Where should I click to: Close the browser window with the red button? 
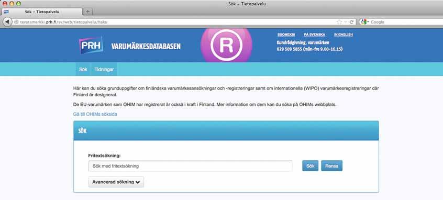coord(5,4)
